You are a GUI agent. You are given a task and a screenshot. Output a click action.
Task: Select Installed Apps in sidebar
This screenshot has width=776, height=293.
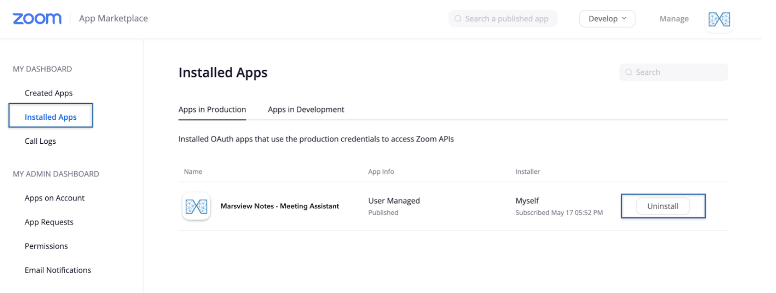pos(51,117)
